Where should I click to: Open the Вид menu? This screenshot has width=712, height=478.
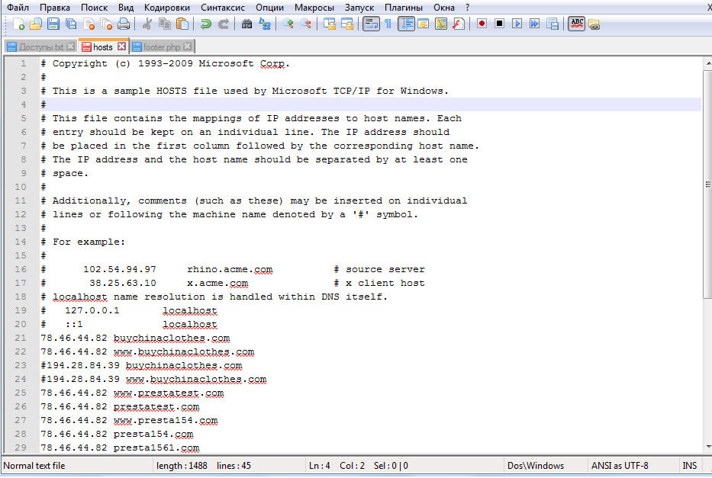pyautogui.click(x=126, y=8)
